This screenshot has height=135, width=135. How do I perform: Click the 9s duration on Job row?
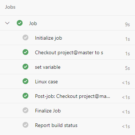pos(127,24)
